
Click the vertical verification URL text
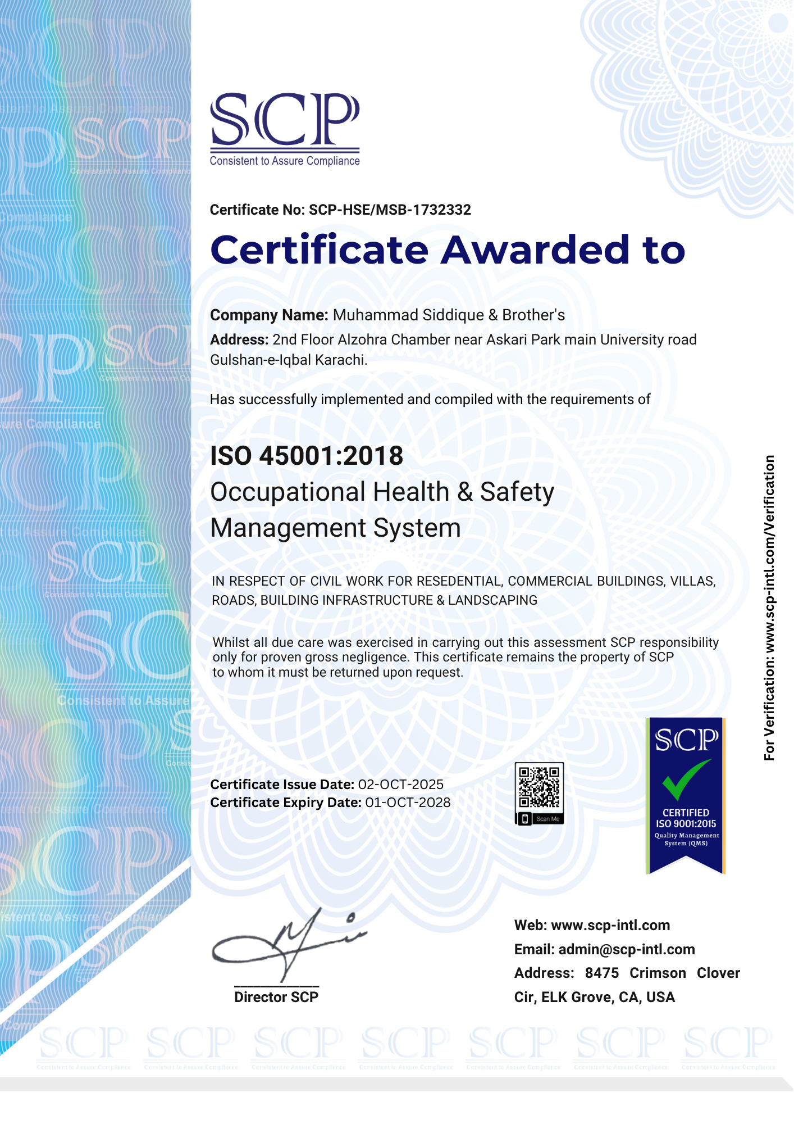pos(769,608)
